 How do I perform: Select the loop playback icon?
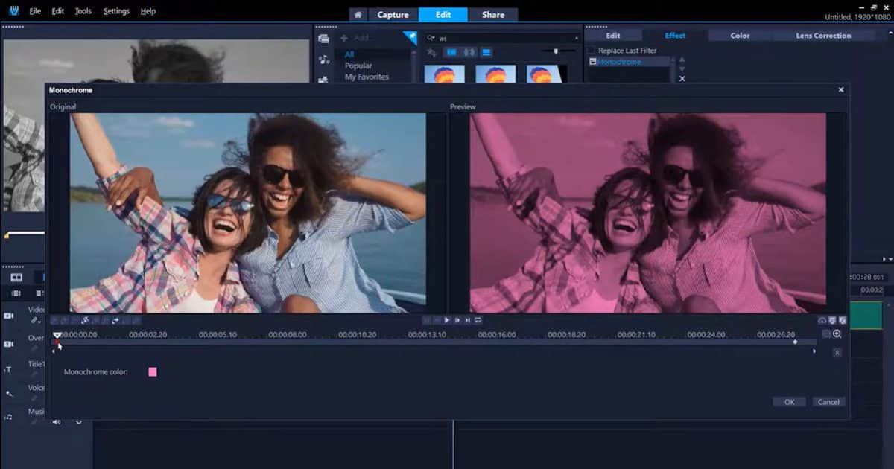[x=479, y=319]
